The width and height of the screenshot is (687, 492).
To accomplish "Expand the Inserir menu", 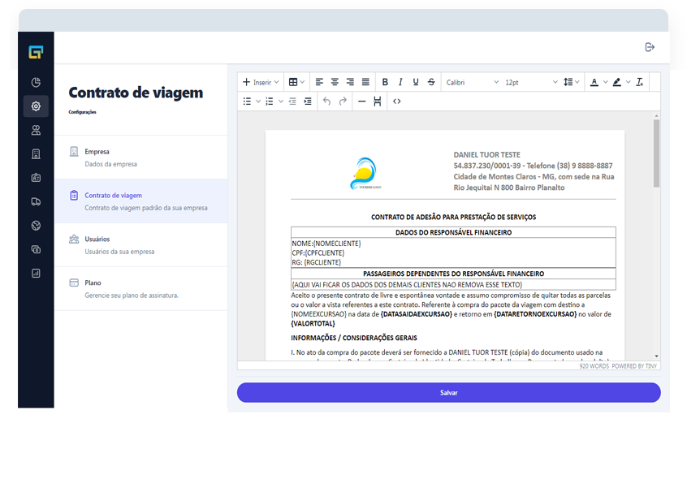I will tap(261, 82).
